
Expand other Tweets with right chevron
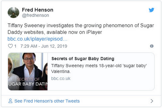[152, 101]
